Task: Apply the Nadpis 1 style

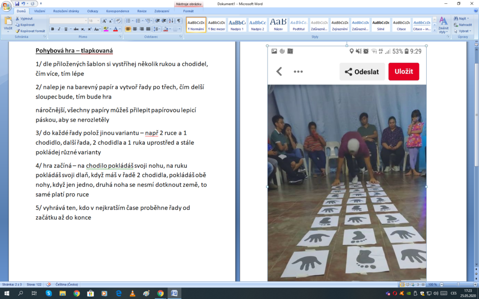Action: click(x=237, y=25)
